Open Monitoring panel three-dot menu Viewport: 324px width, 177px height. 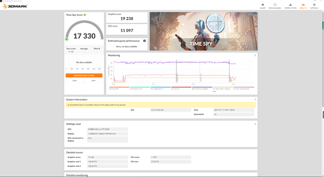(255, 55)
